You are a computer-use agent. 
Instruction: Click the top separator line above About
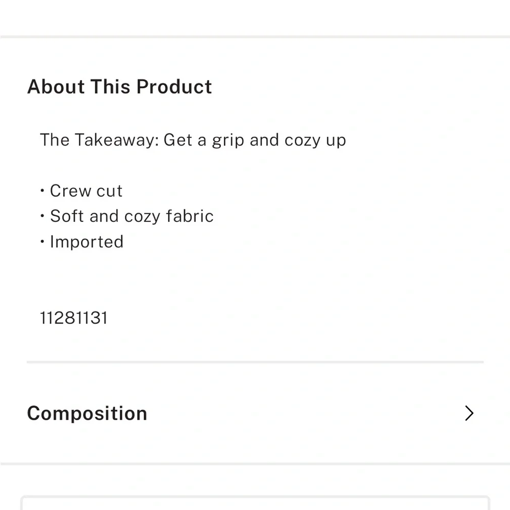[x=255, y=37]
